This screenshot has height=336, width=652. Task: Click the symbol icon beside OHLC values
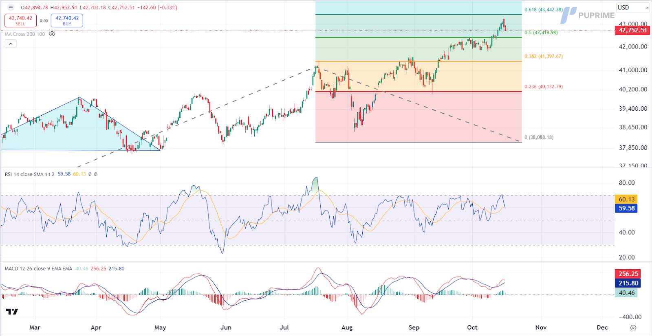click(x=11, y=7)
